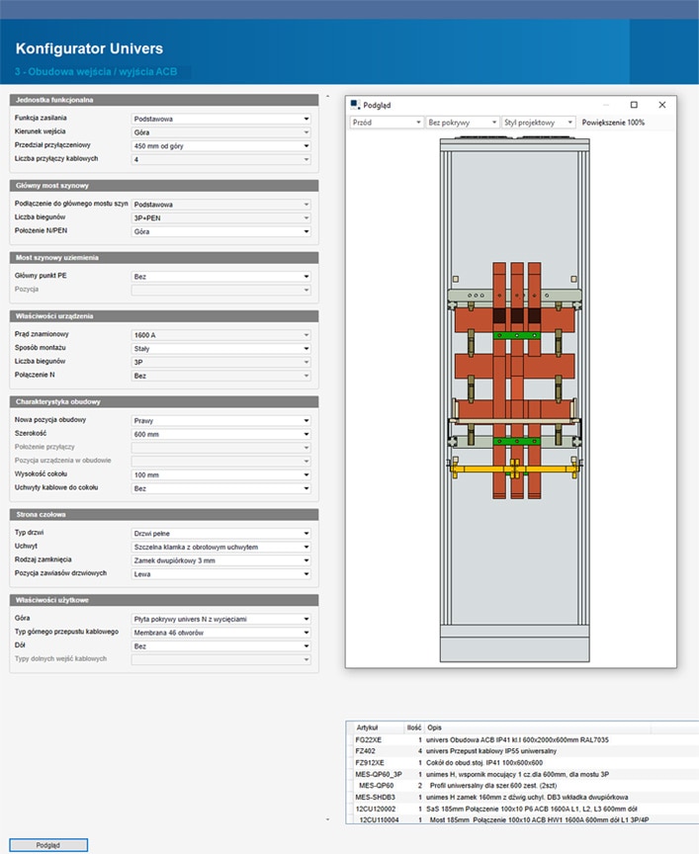Open Typ górnego przepustu kablowego dropdown

(221, 632)
